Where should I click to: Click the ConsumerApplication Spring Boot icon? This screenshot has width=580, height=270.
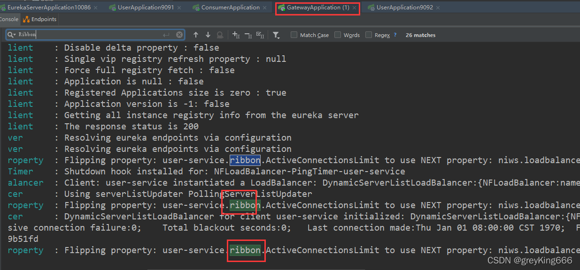(196, 7)
